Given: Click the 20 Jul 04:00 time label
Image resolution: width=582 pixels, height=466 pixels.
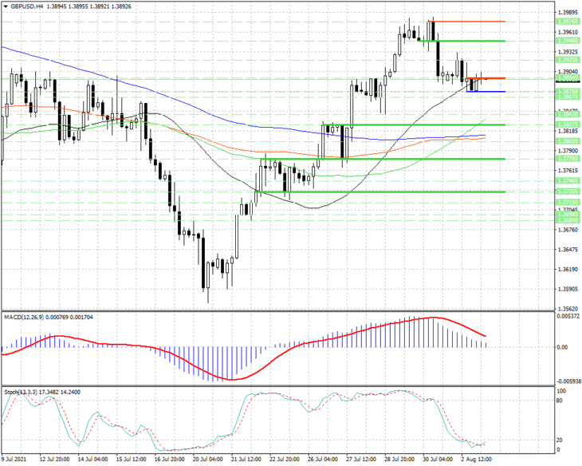Looking at the screenshot, I should pyautogui.click(x=208, y=460).
